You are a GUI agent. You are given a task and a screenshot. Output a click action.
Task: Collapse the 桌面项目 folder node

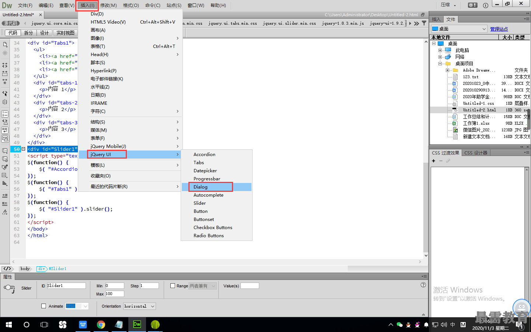pos(440,63)
